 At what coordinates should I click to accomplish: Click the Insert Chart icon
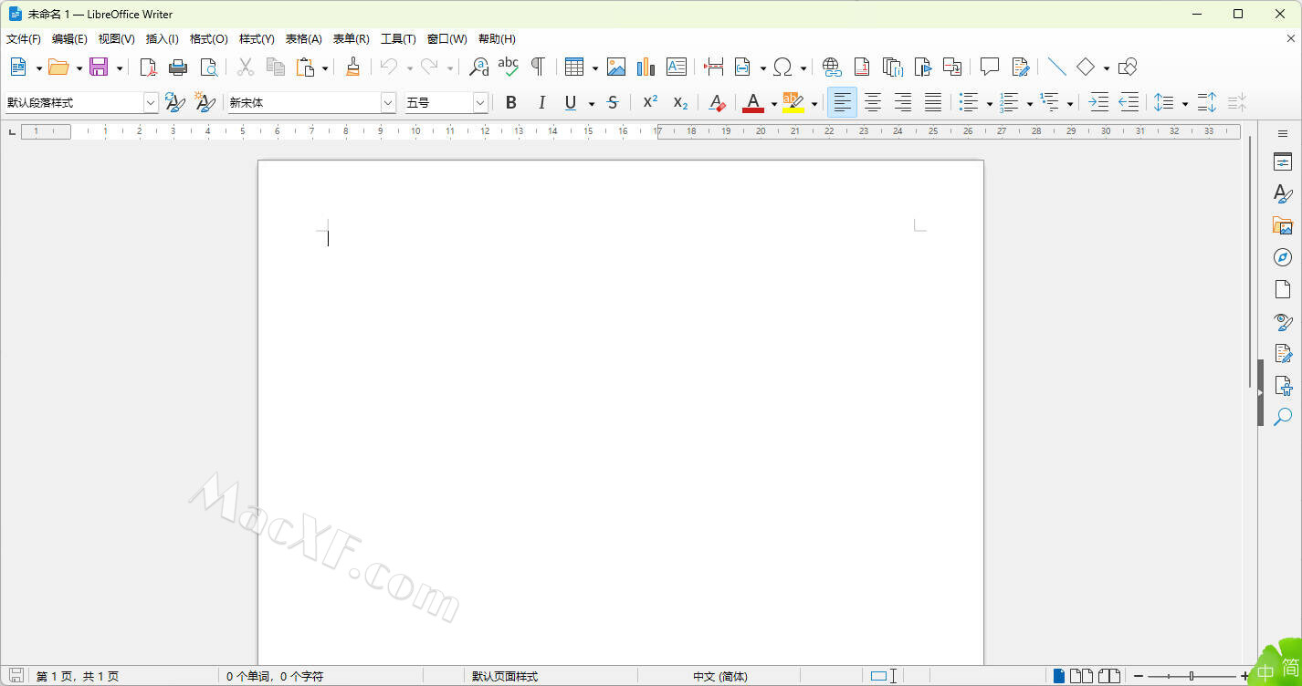646,67
